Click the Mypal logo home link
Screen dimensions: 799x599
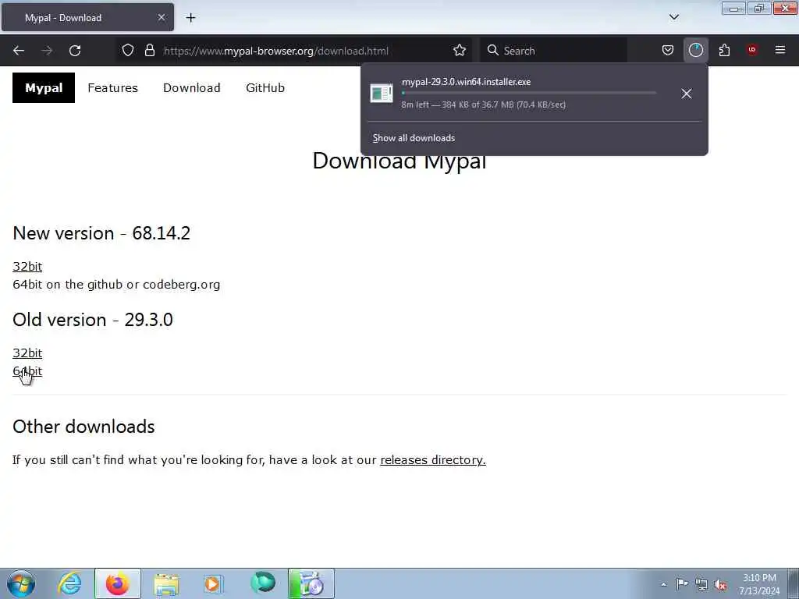pyautogui.click(x=44, y=87)
